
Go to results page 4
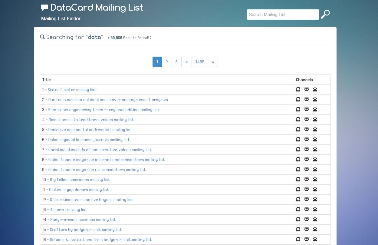[x=187, y=62]
